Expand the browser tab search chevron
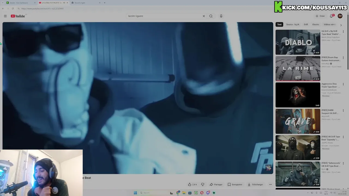 point(2,3)
